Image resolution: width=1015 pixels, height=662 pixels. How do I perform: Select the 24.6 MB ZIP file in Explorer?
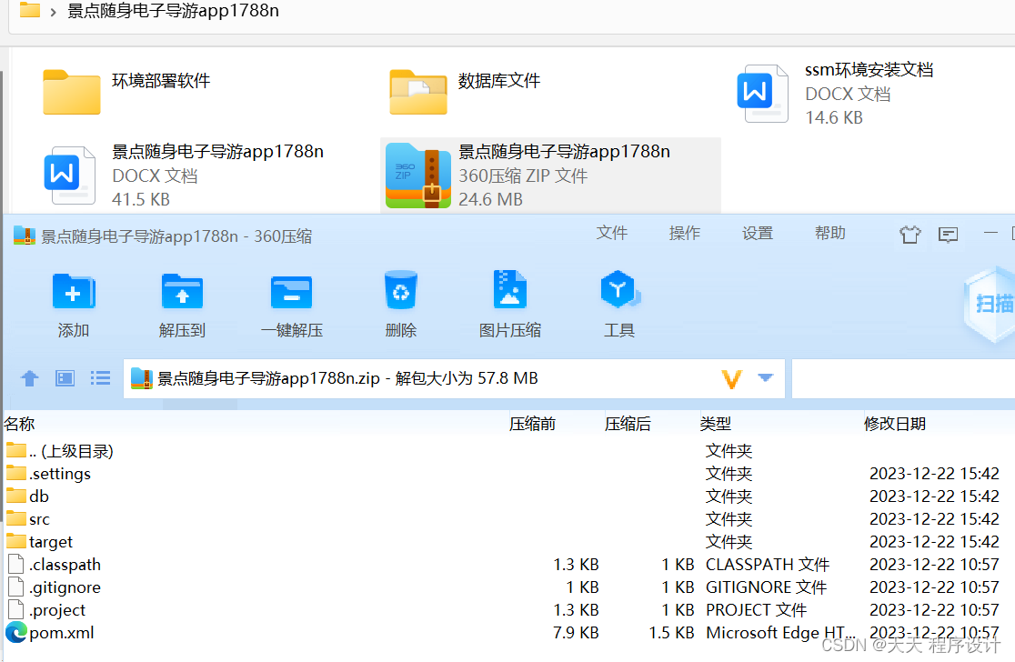(x=550, y=175)
